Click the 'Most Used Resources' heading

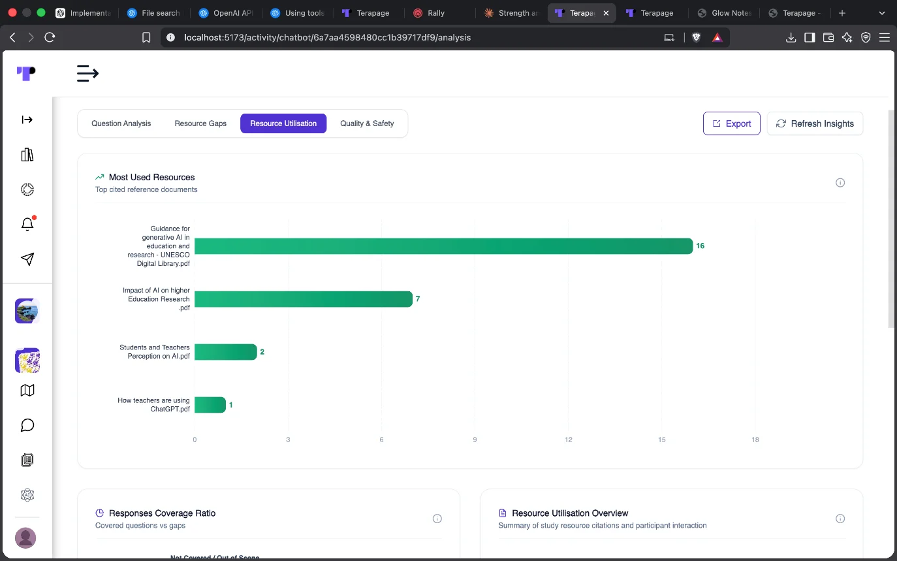pyautogui.click(x=151, y=177)
